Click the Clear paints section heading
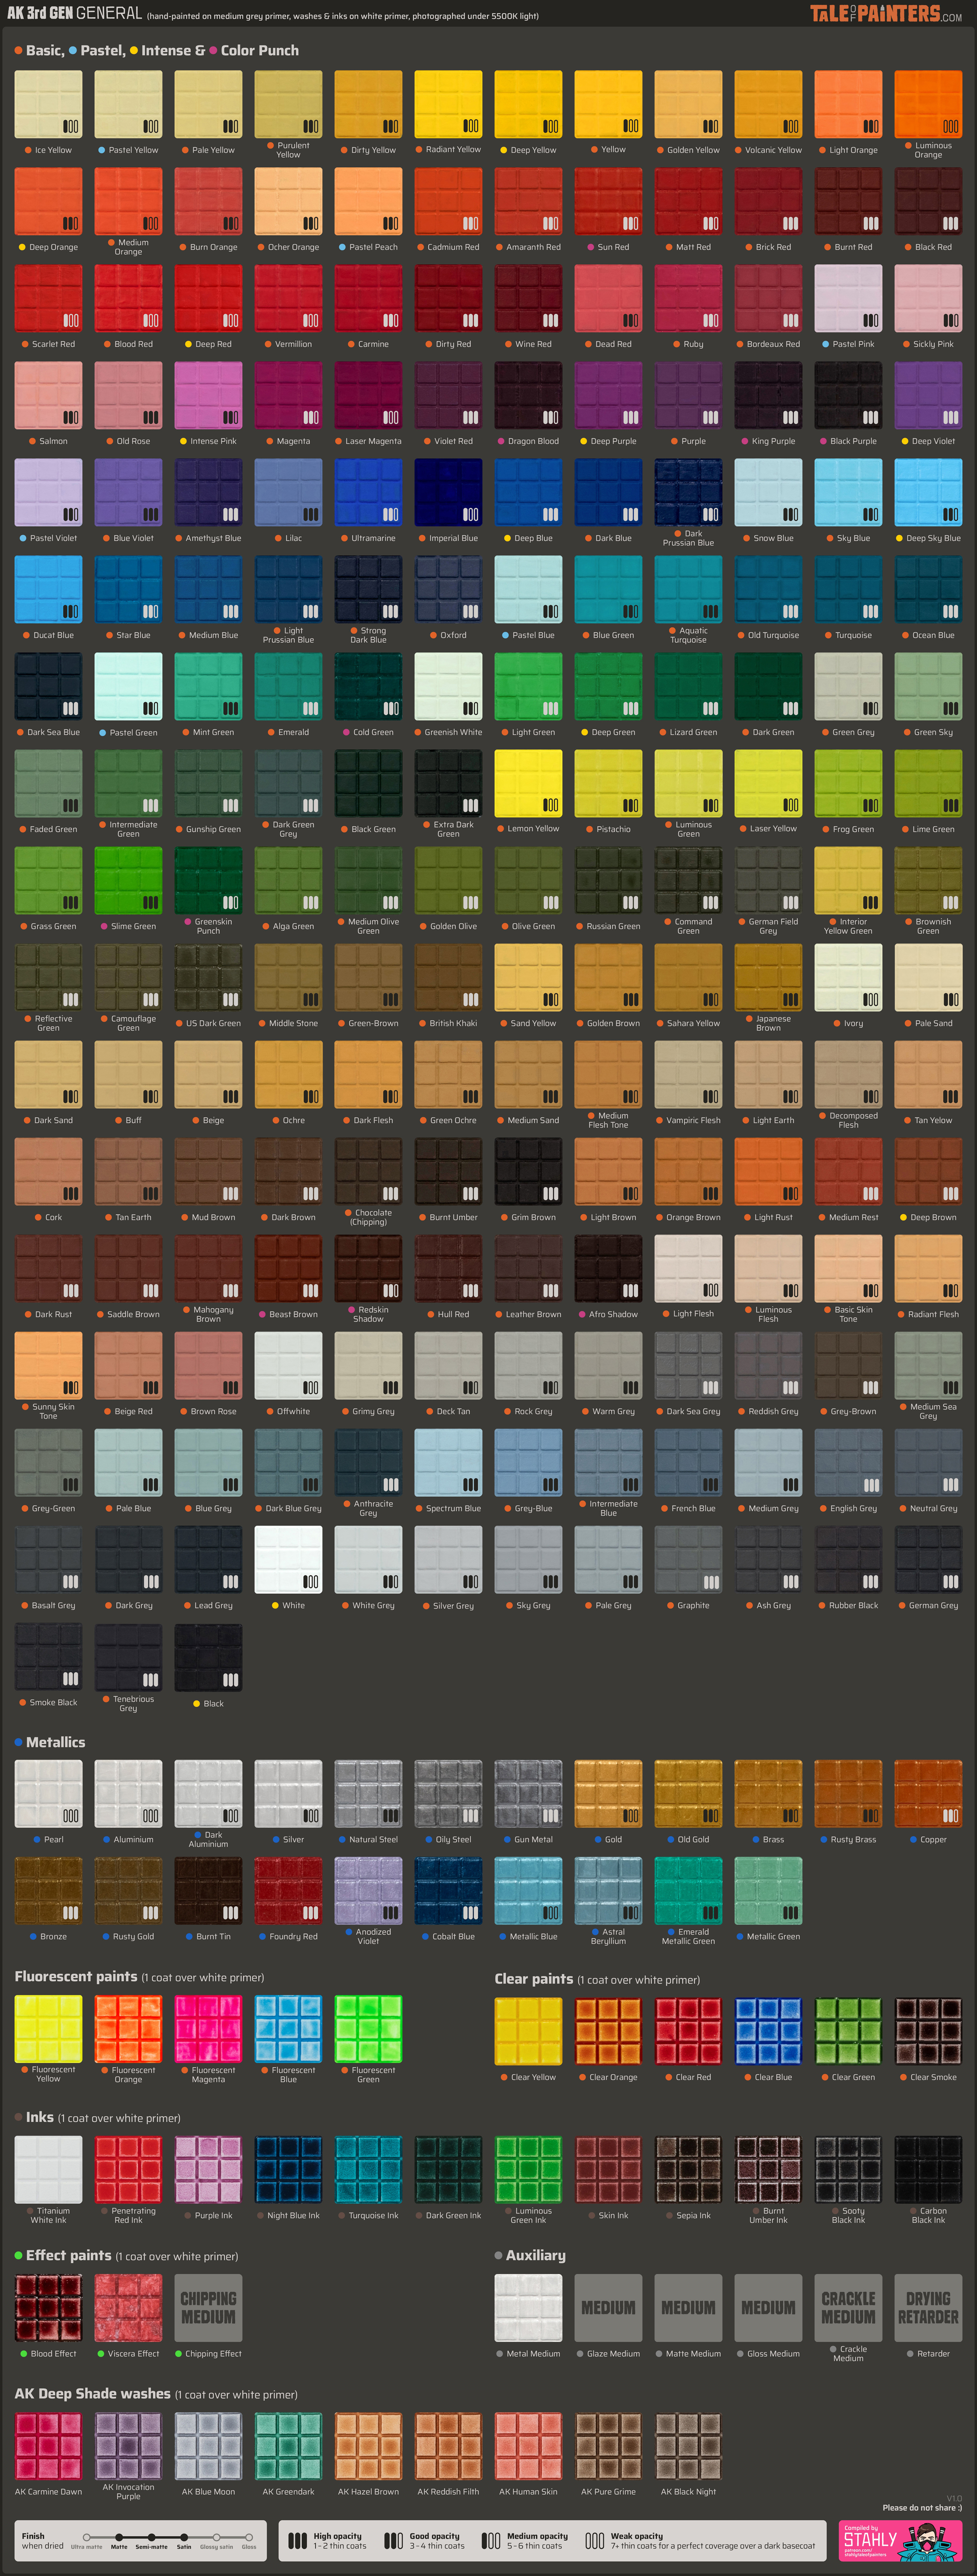The height and width of the screenshot is (2576, 977). [x=533, y=1978]
